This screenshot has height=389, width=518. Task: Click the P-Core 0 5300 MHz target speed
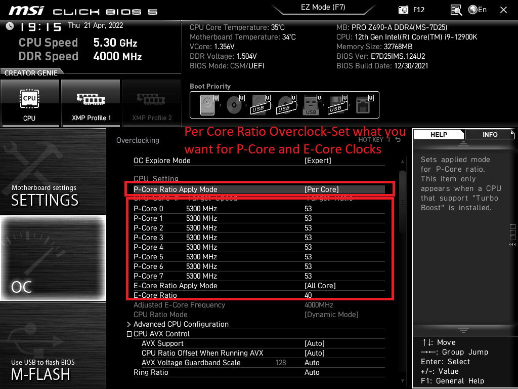(201, 209)
